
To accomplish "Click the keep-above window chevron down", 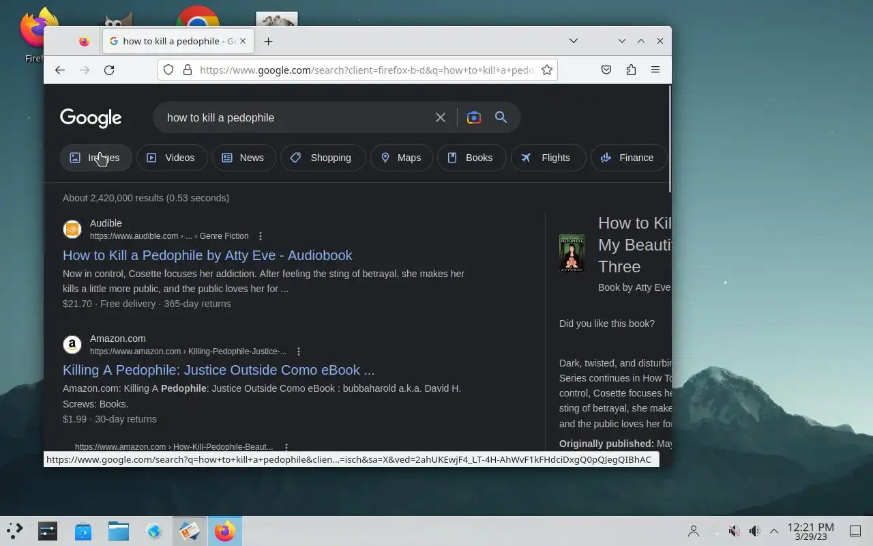I will 622,41.
